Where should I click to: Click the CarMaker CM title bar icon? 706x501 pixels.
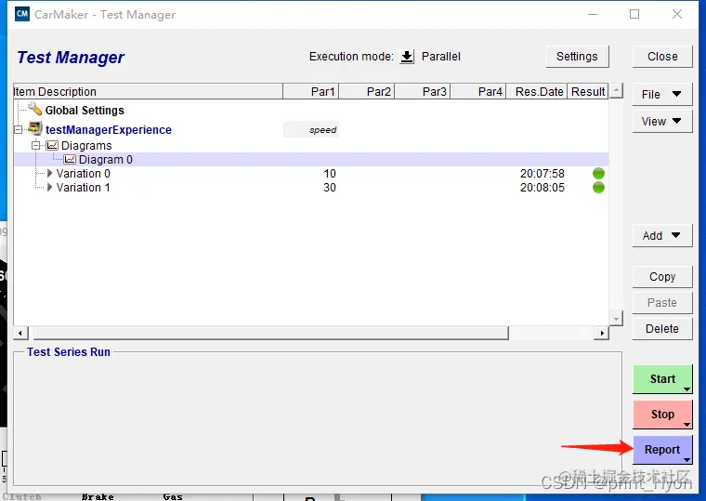[22, 14]
